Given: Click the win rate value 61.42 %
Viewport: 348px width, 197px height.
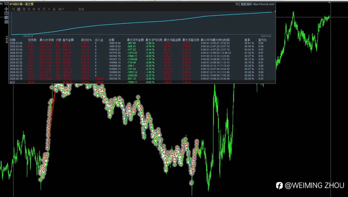Looking at the screenshot, I should (249, 53).
